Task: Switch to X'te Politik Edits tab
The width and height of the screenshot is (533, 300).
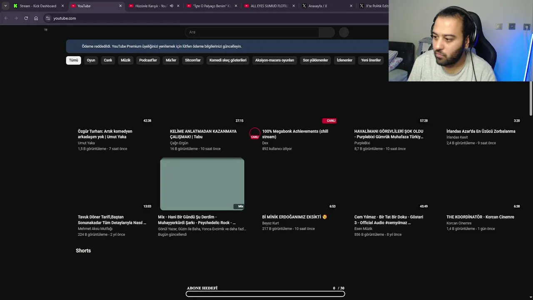Action: tap(374, 6)
